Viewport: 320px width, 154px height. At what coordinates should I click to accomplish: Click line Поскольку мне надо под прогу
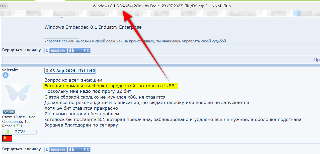pos(88,91)
